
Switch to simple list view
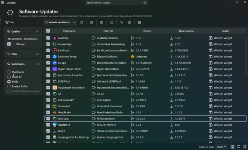[x=232, y=147]
